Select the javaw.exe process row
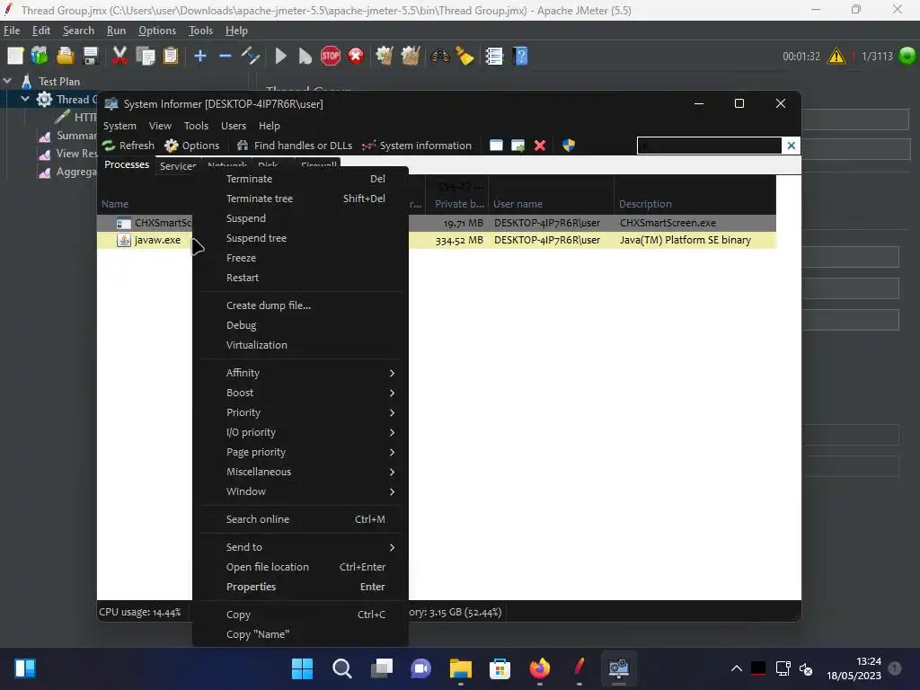The image size is (920, 690). (x=436, y=240)
